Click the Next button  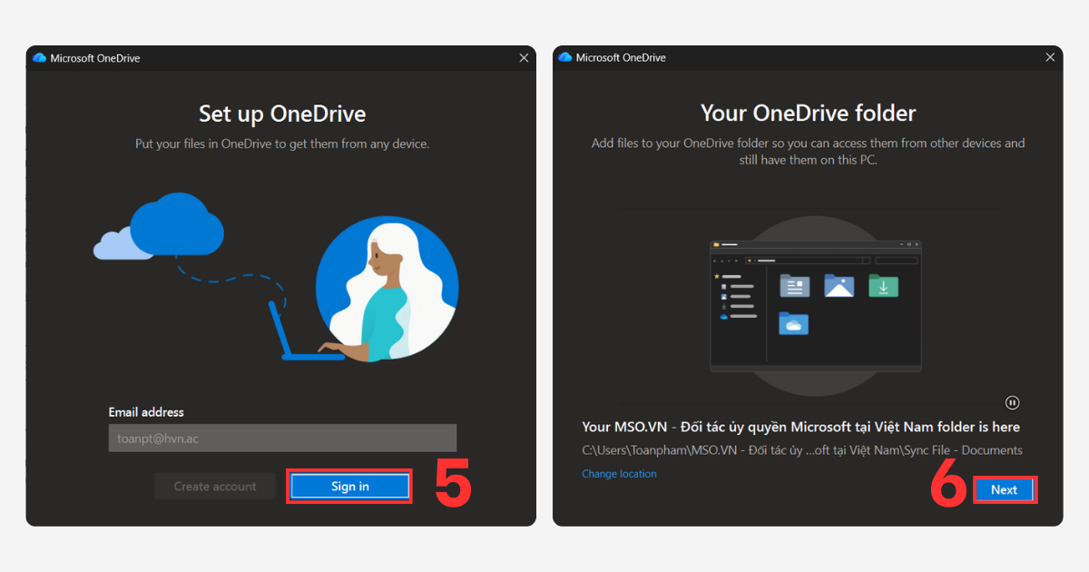pos(1005,489)
